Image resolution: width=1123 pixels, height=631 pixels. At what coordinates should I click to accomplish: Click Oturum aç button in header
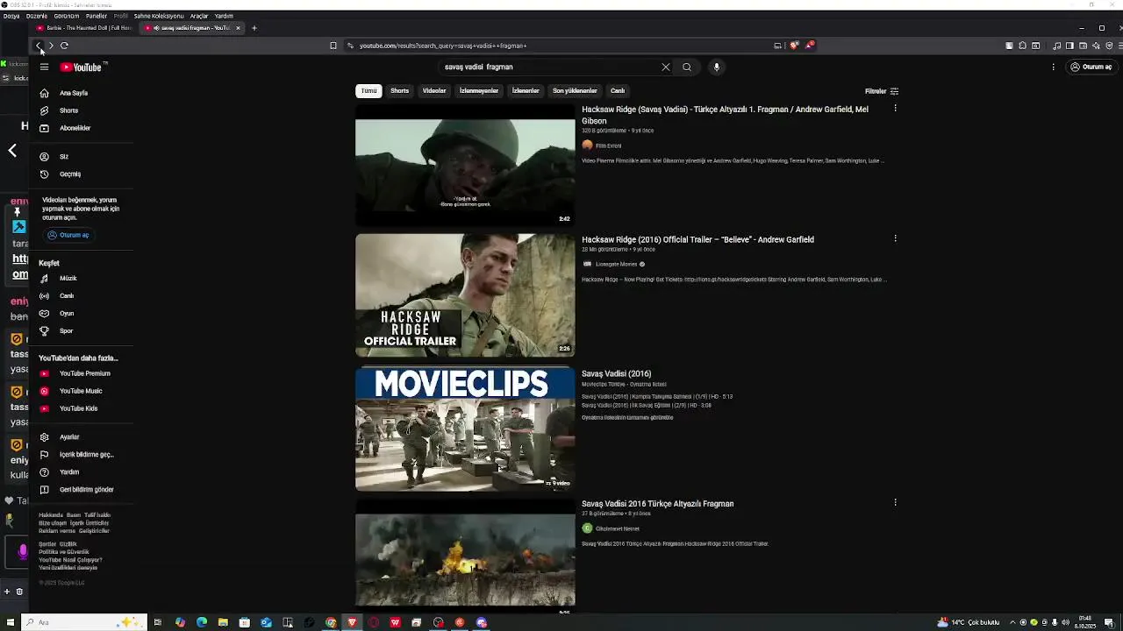[1091, 67]
